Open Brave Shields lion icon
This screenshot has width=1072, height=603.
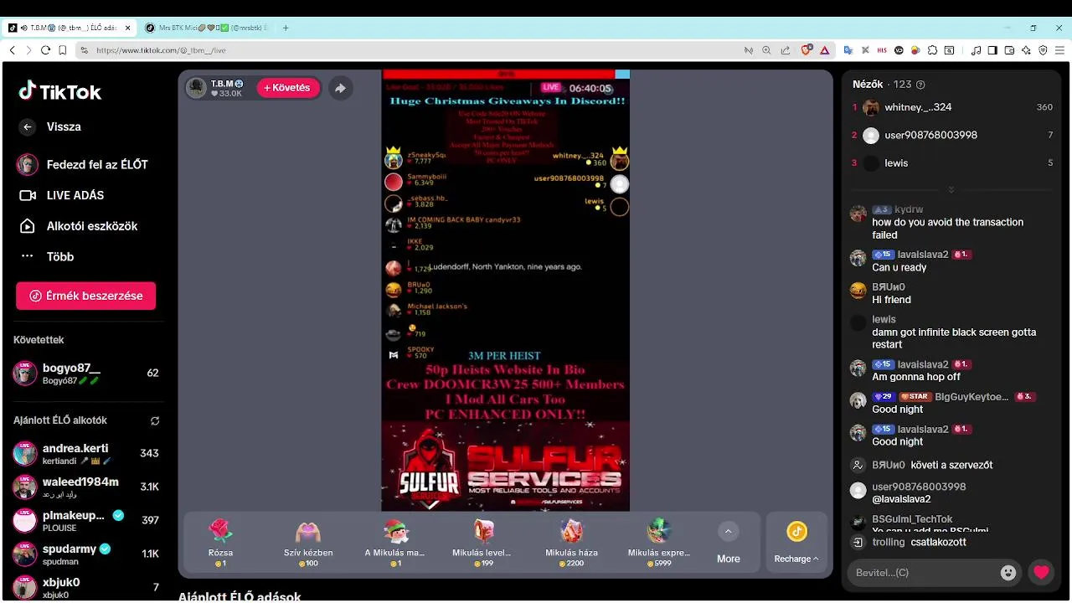tap(807, 50)
